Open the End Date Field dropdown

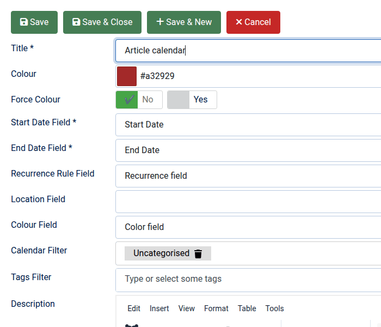[248, 150]
